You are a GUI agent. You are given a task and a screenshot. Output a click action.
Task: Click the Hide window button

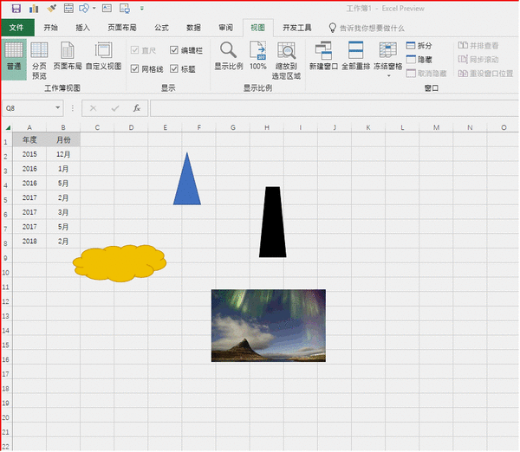pyautogui.click(x=418, y=60)
